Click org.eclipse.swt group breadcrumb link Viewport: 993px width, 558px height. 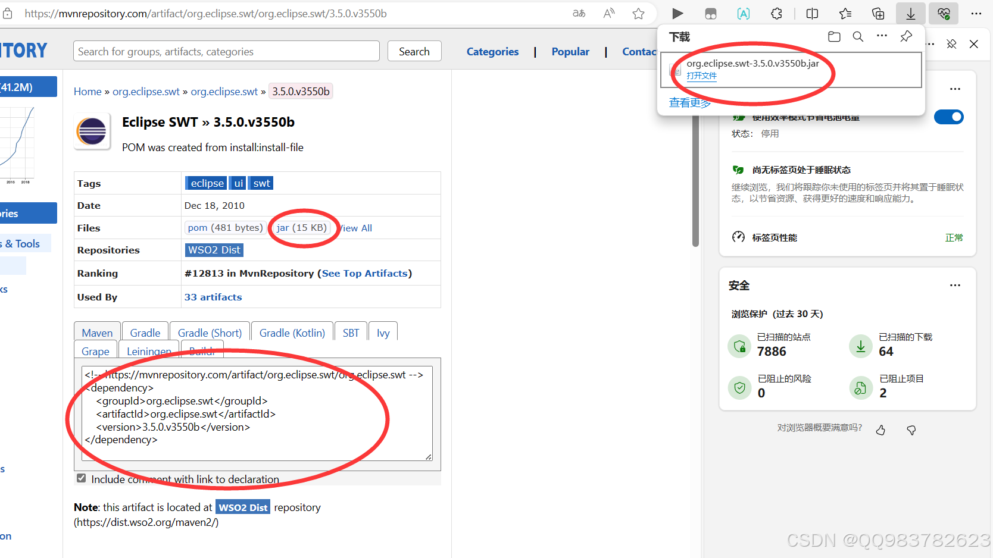coord(146,91)
